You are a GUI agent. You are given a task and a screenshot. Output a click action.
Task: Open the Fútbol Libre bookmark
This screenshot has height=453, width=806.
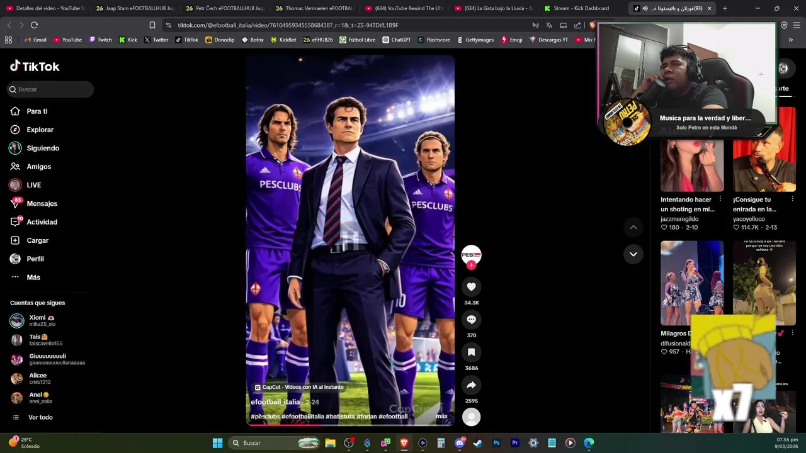357,40
